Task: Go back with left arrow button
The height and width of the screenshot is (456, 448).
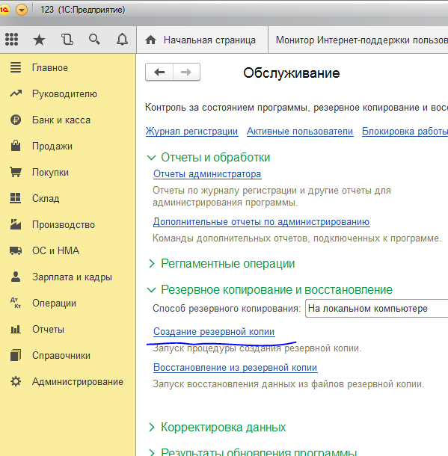Action: 159,72
